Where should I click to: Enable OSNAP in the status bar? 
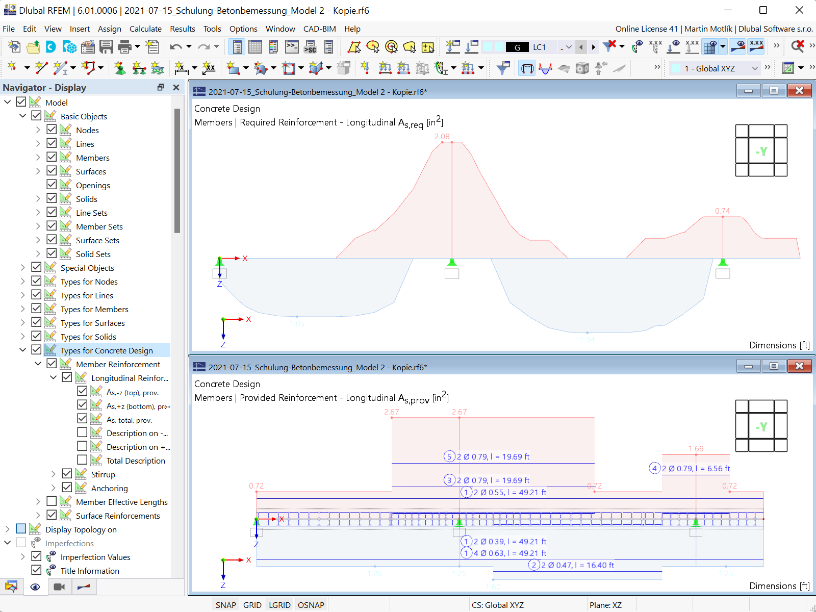311,604
